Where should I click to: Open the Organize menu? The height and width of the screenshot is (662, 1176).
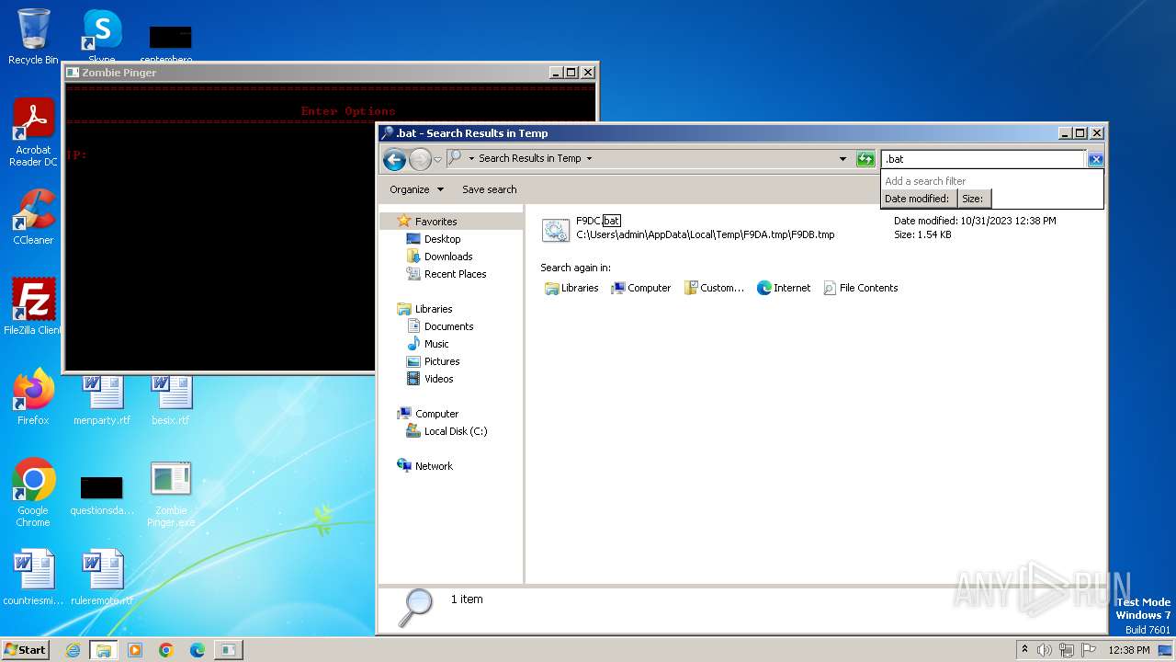pyautogui.click(x=416, y=189)
